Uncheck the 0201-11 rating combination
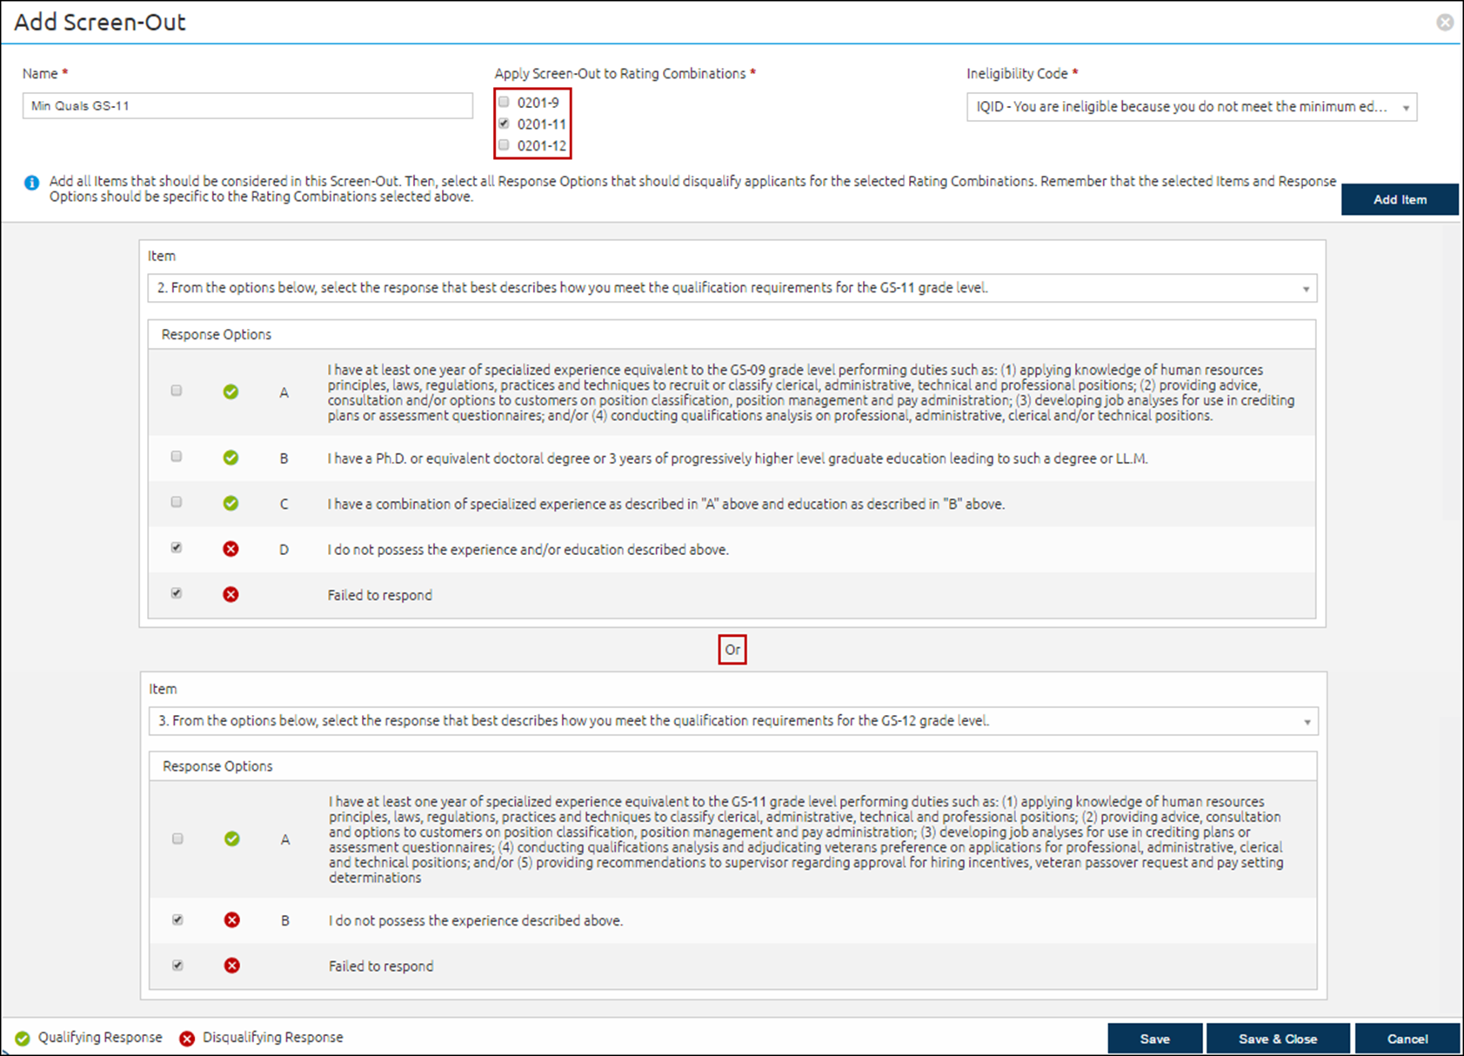Image resolution: width=1464 pixels, height=1056 pixels. (504, 123)
